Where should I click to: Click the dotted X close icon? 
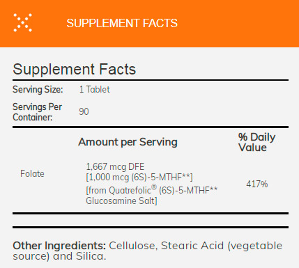pyautogui.click(x=22, y=22)
